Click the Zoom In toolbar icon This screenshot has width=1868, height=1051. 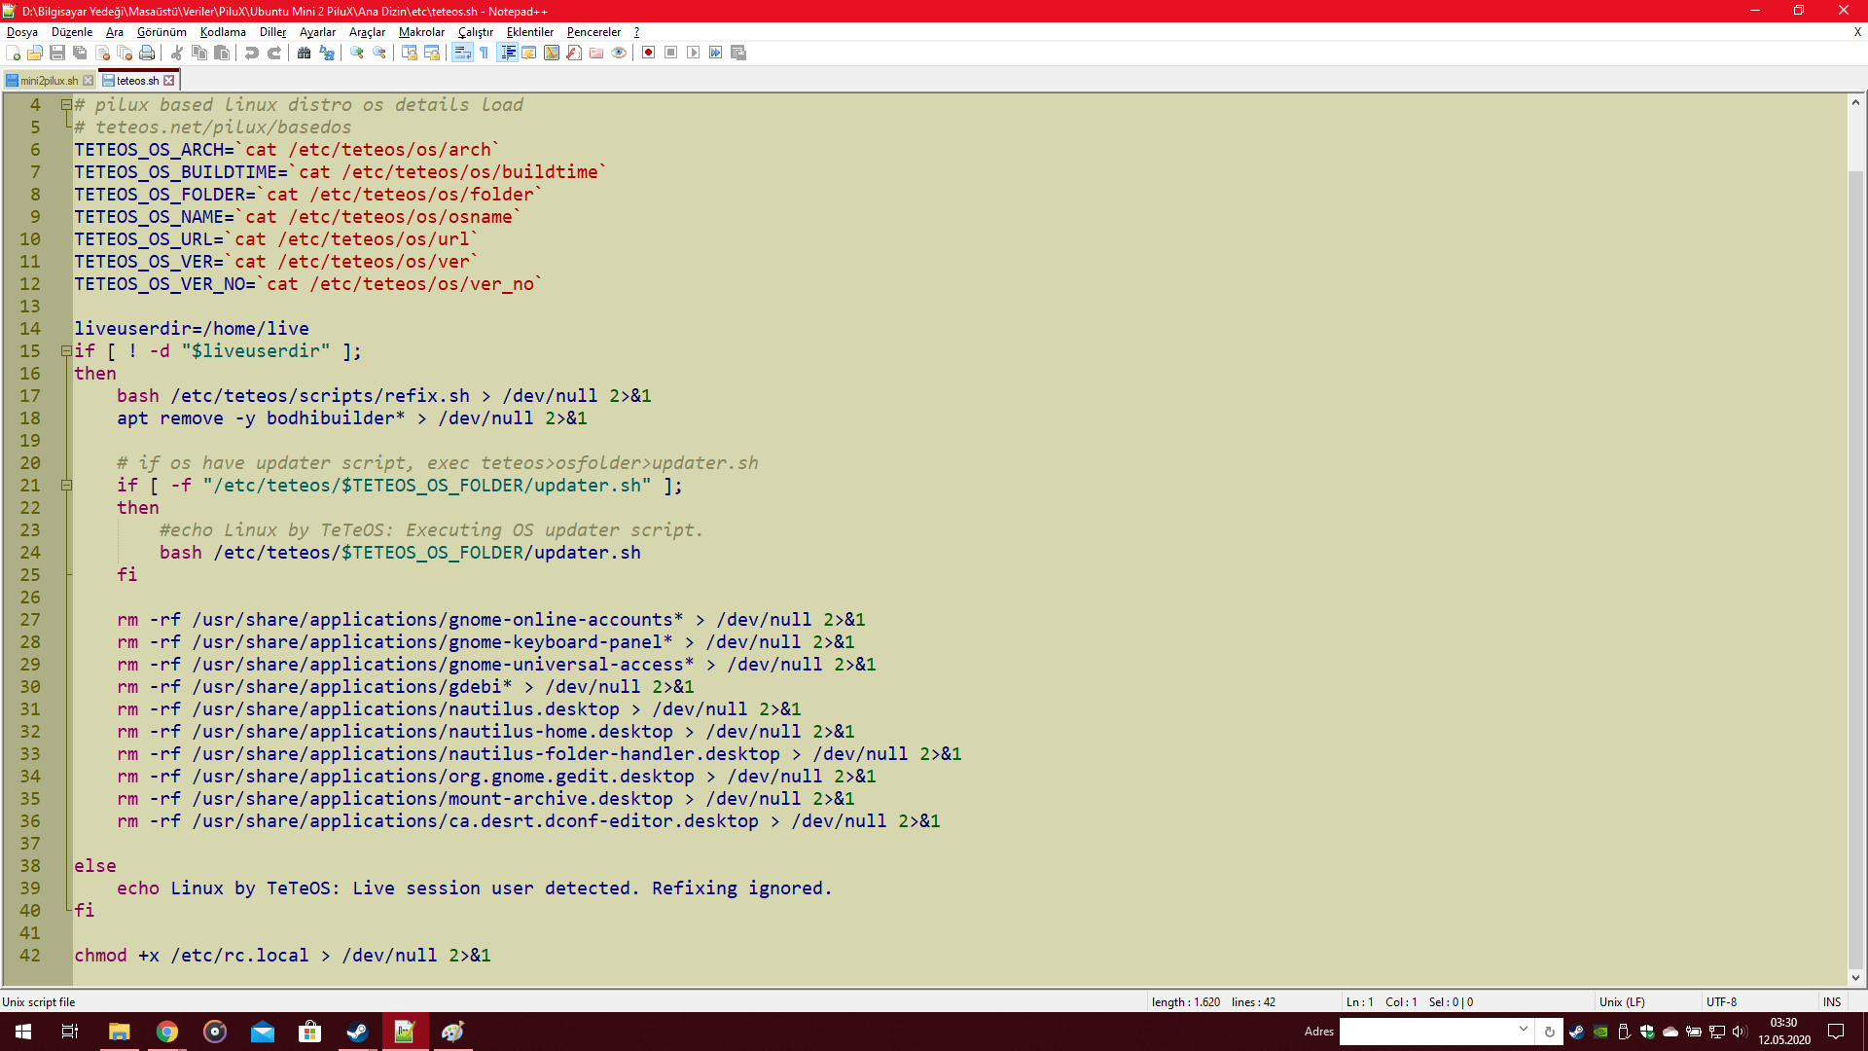point(357,53)
